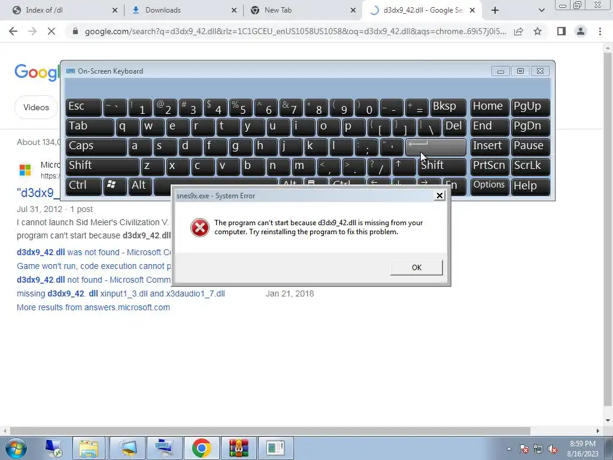Click the network tray icon
Image resolution: width=613 pixels, height=460 pixels.
[538, 449]
